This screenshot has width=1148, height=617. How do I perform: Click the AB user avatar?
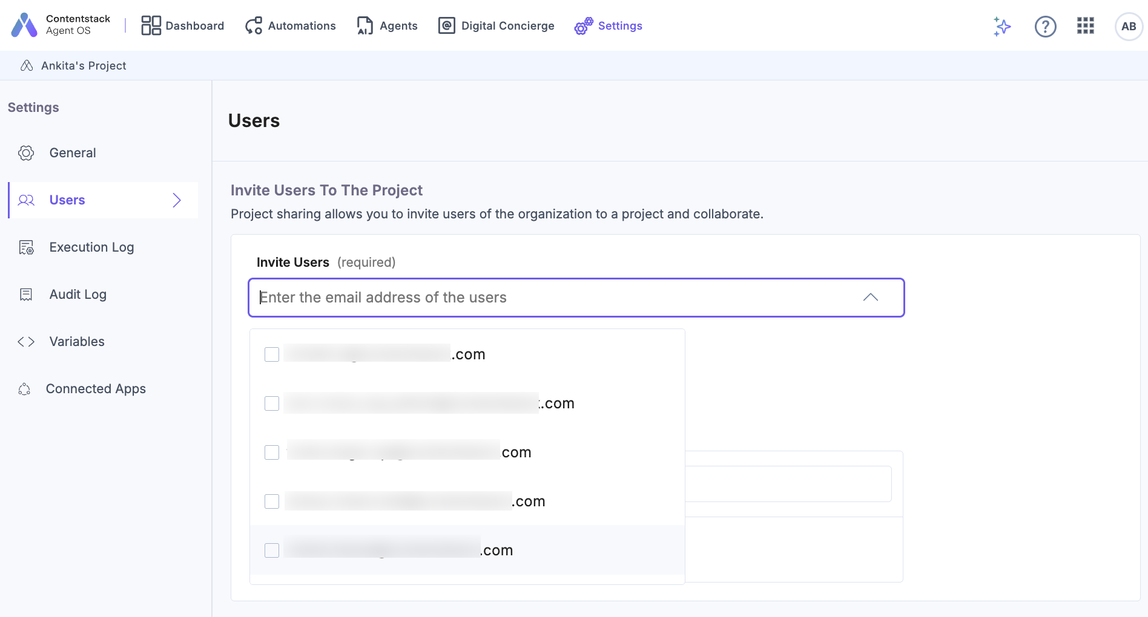(x=1128, y=26)
